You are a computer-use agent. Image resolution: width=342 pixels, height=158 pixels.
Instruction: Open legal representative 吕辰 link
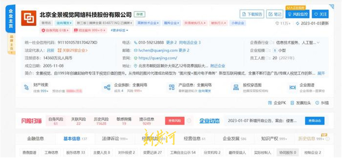(50, 50)
